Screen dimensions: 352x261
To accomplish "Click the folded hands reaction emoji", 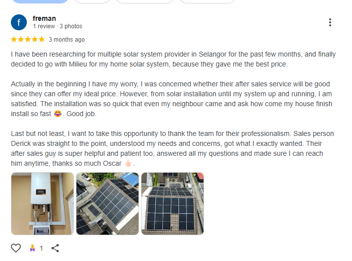I will coord(33,248).
